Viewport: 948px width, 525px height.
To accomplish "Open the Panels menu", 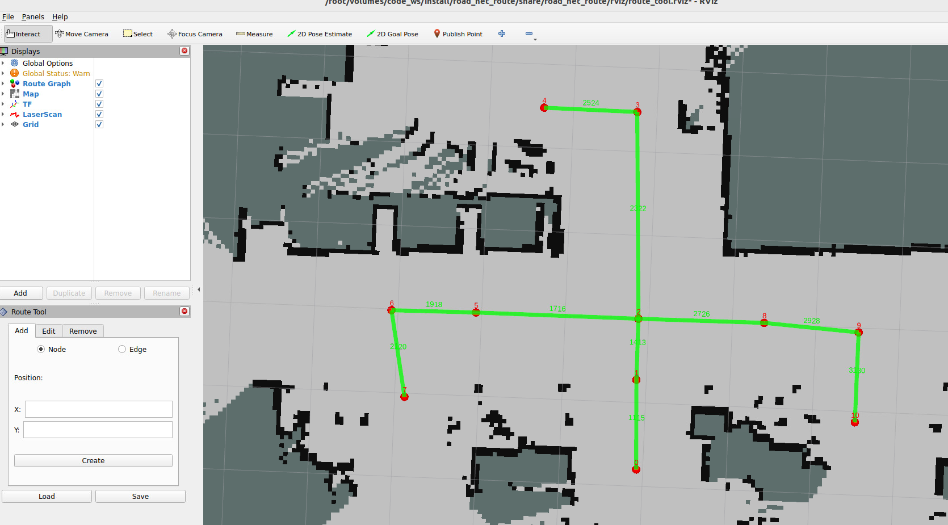I will coord(33,17).
